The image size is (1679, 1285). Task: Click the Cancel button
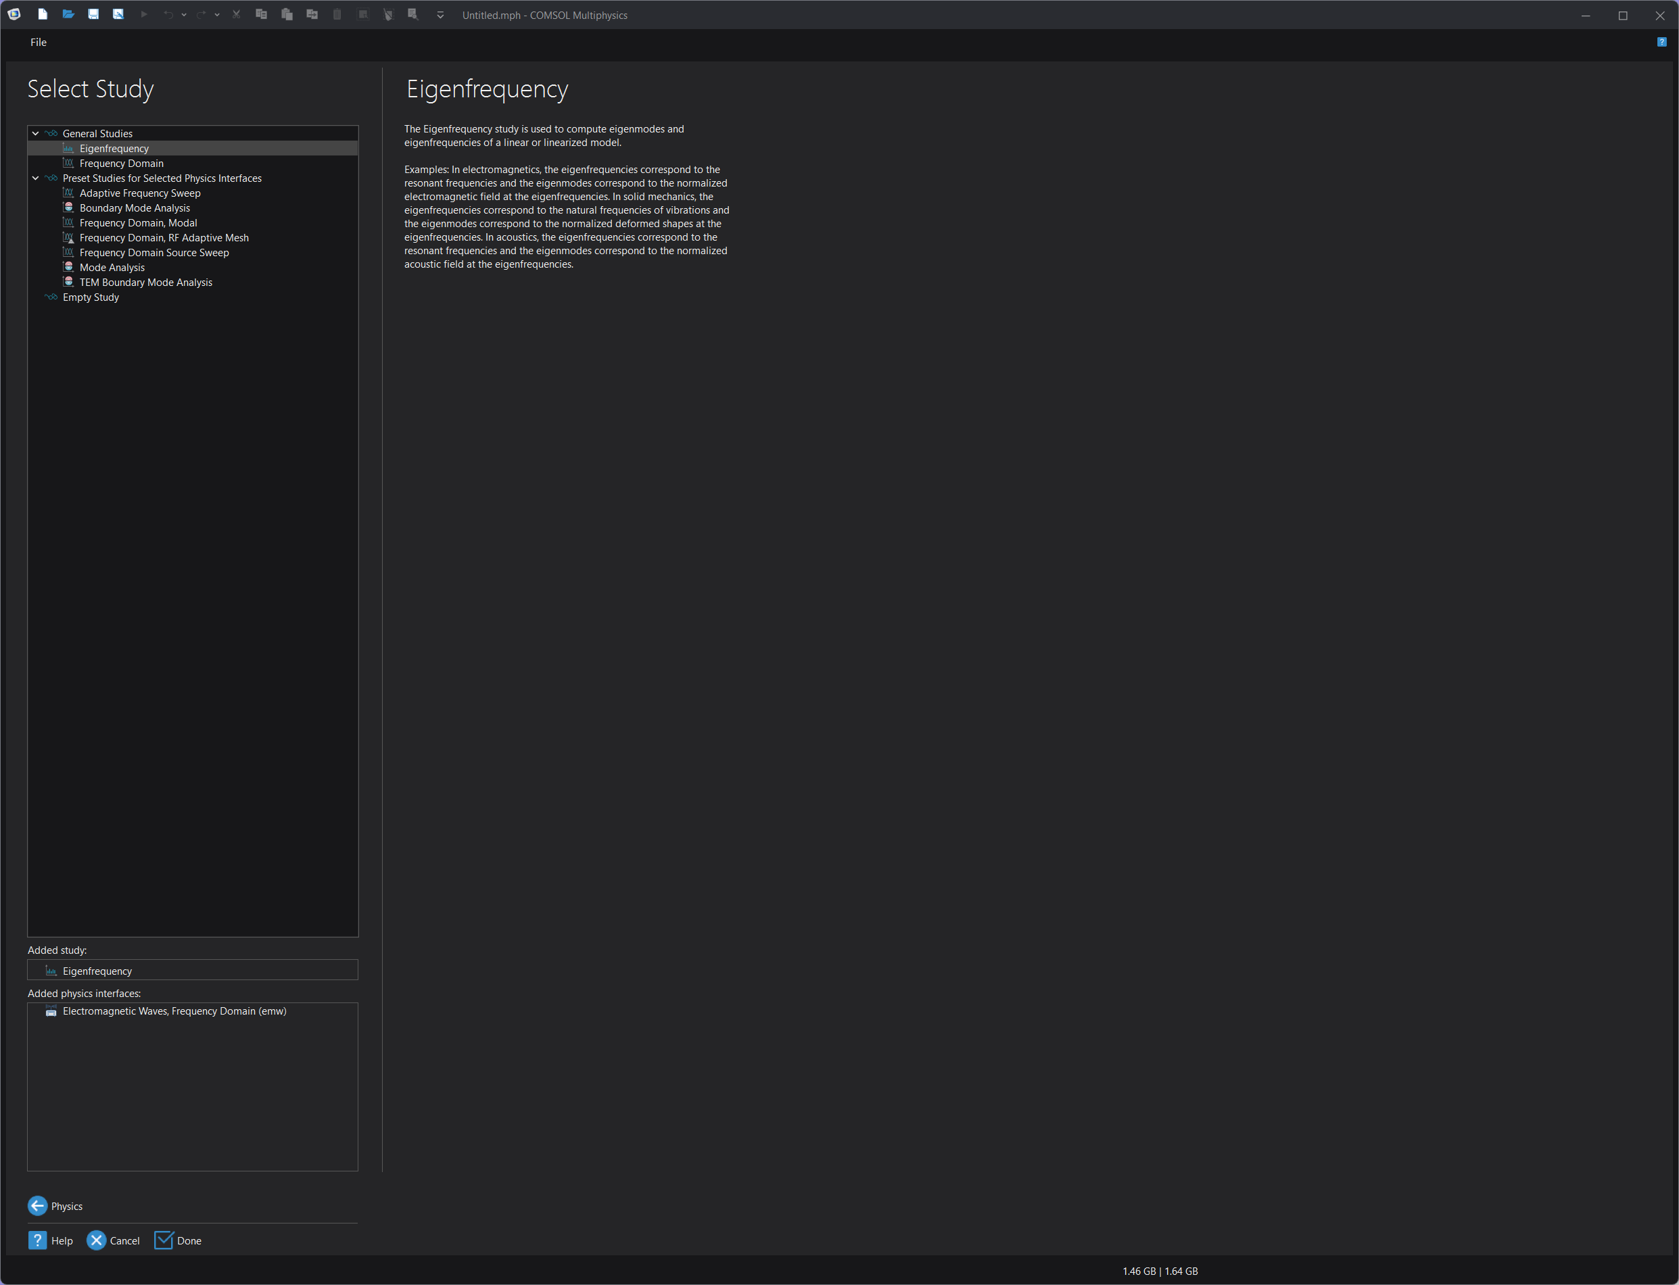tap(113, 1240)
